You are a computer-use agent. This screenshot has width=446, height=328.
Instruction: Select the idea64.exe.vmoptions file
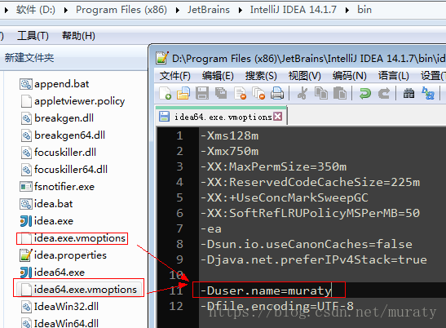tap(78, 290)
